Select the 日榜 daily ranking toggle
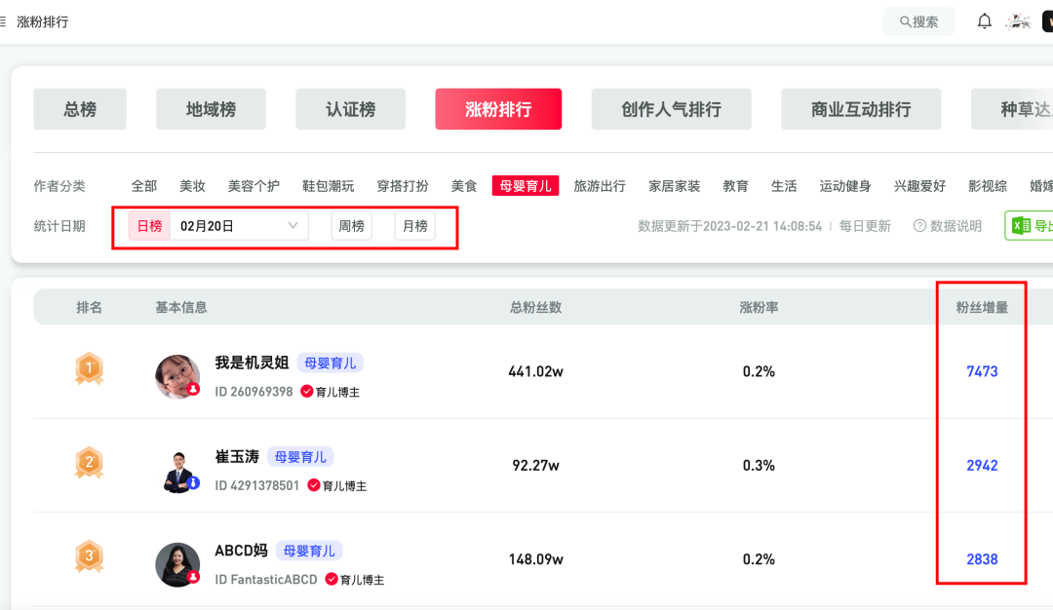 pos(149,226)
